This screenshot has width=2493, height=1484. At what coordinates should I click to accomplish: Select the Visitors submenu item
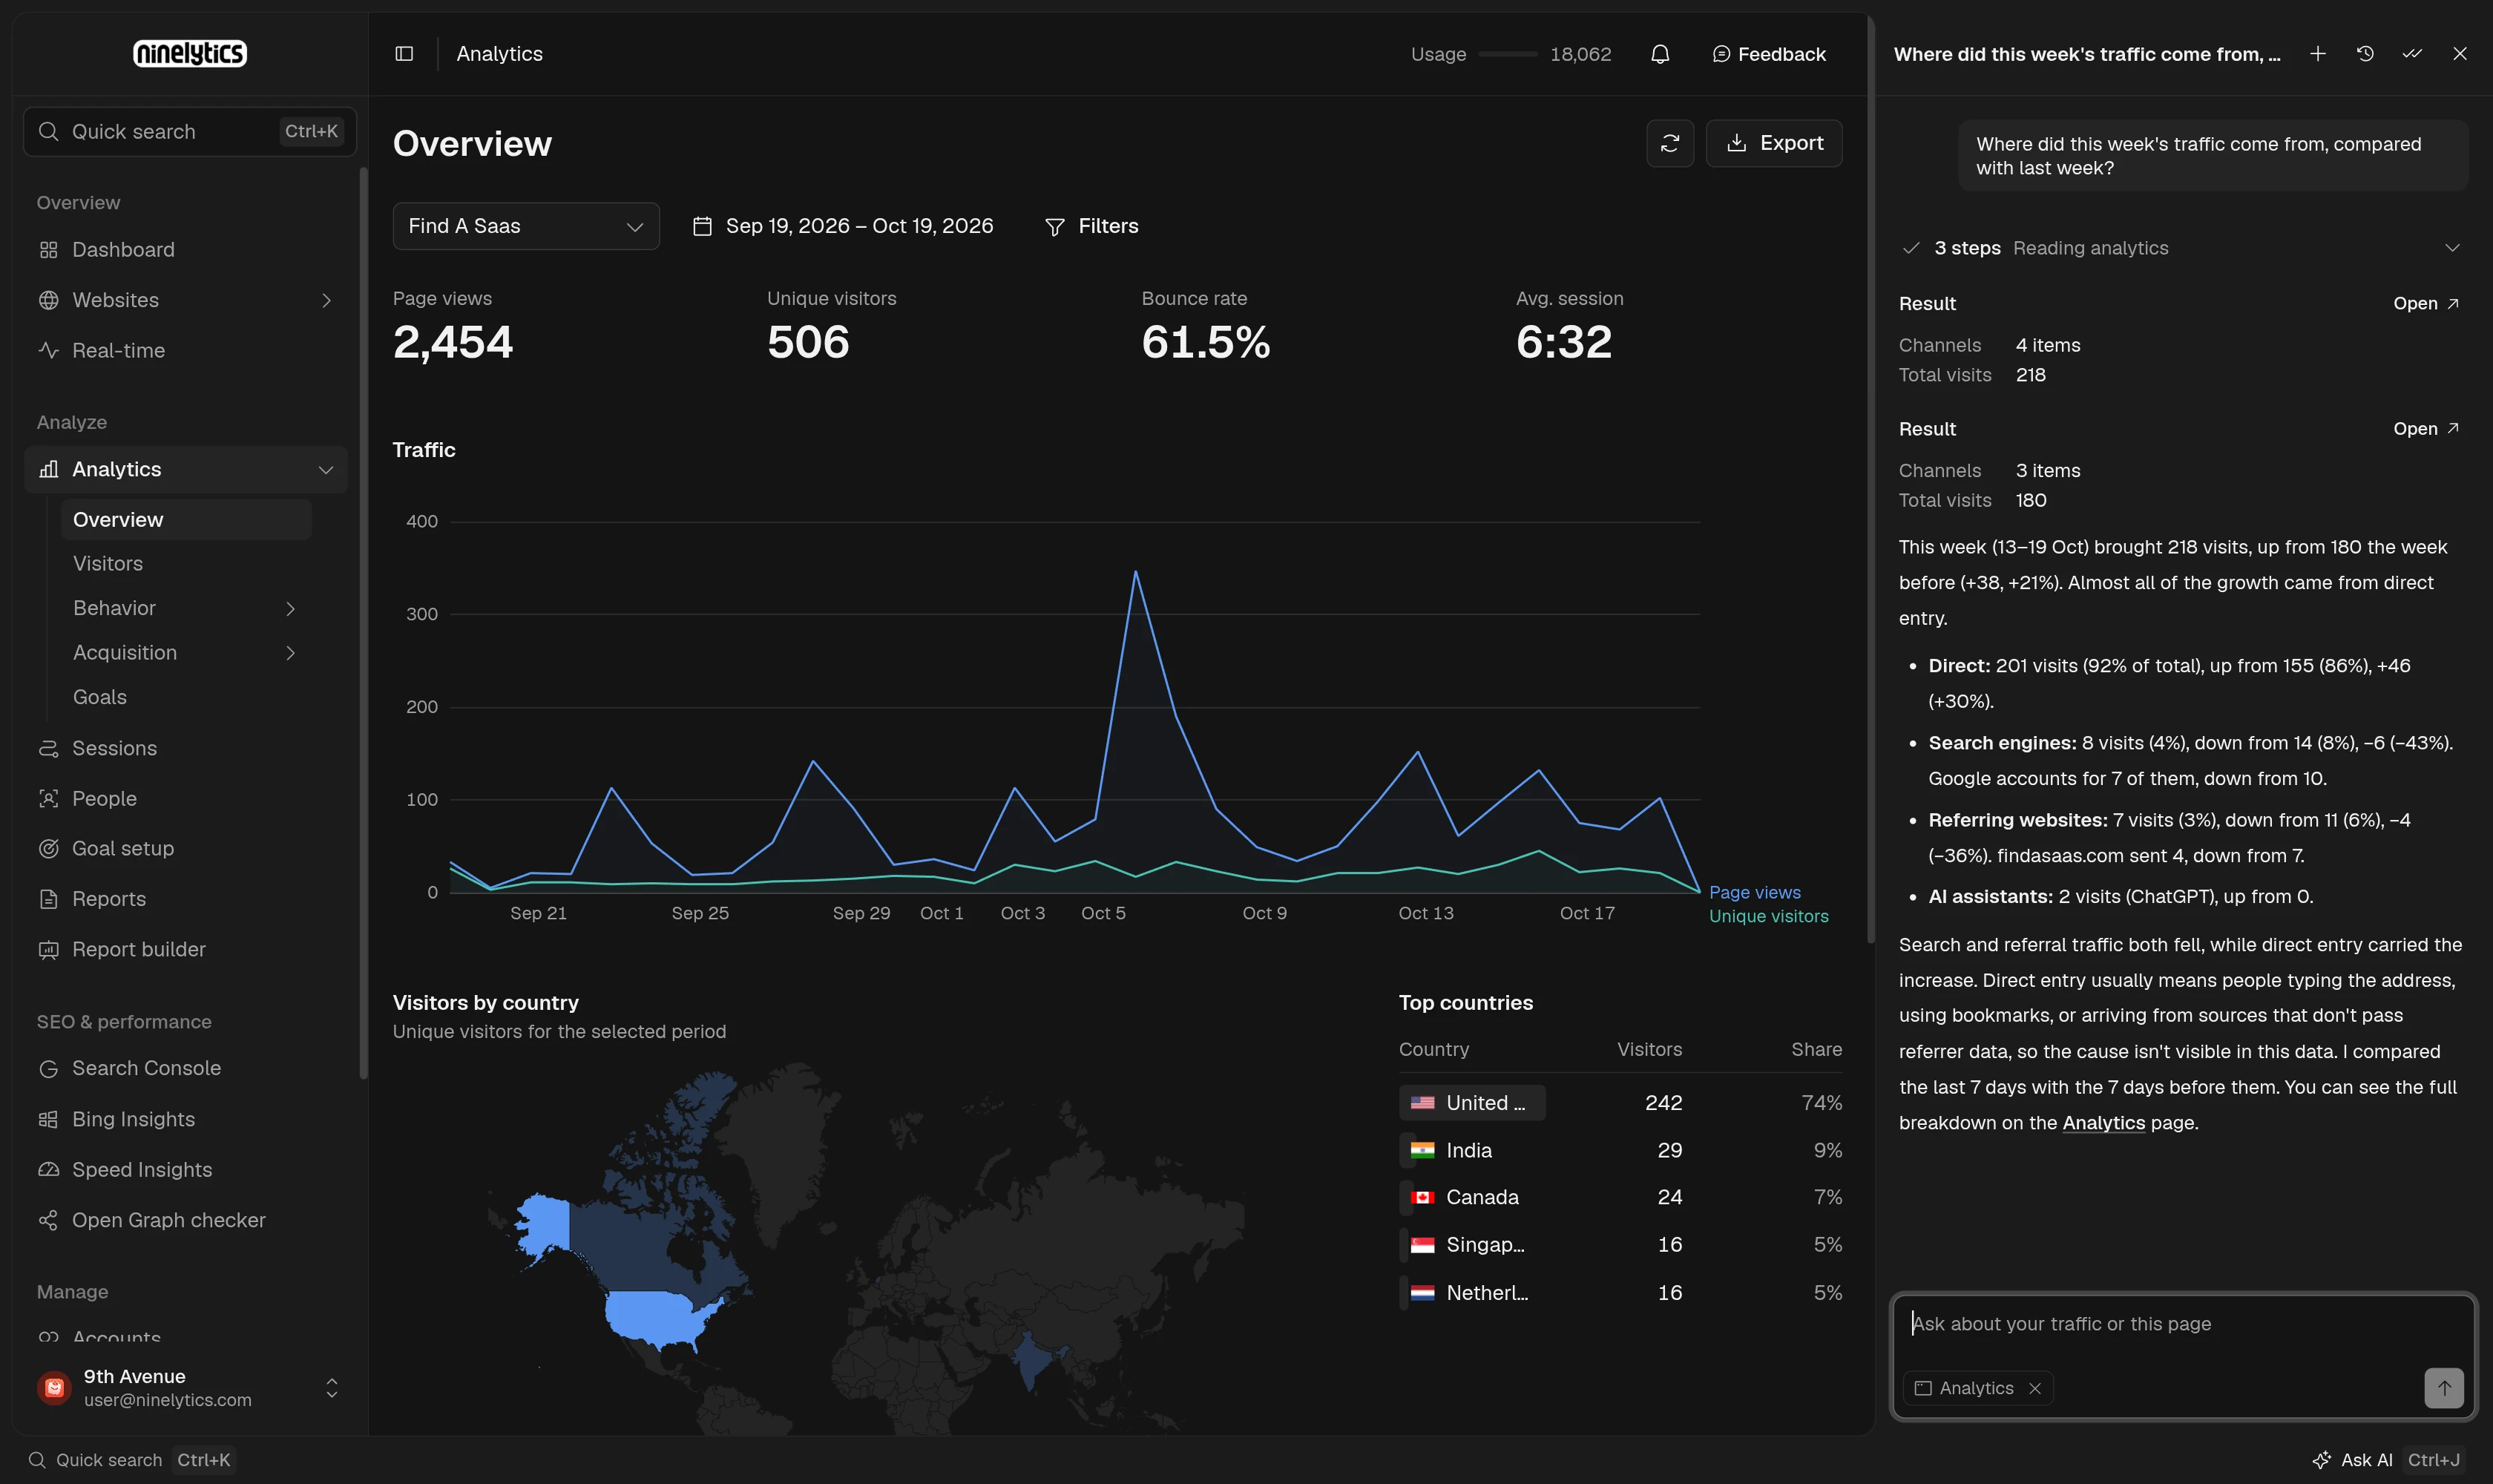tap(186, 563)
